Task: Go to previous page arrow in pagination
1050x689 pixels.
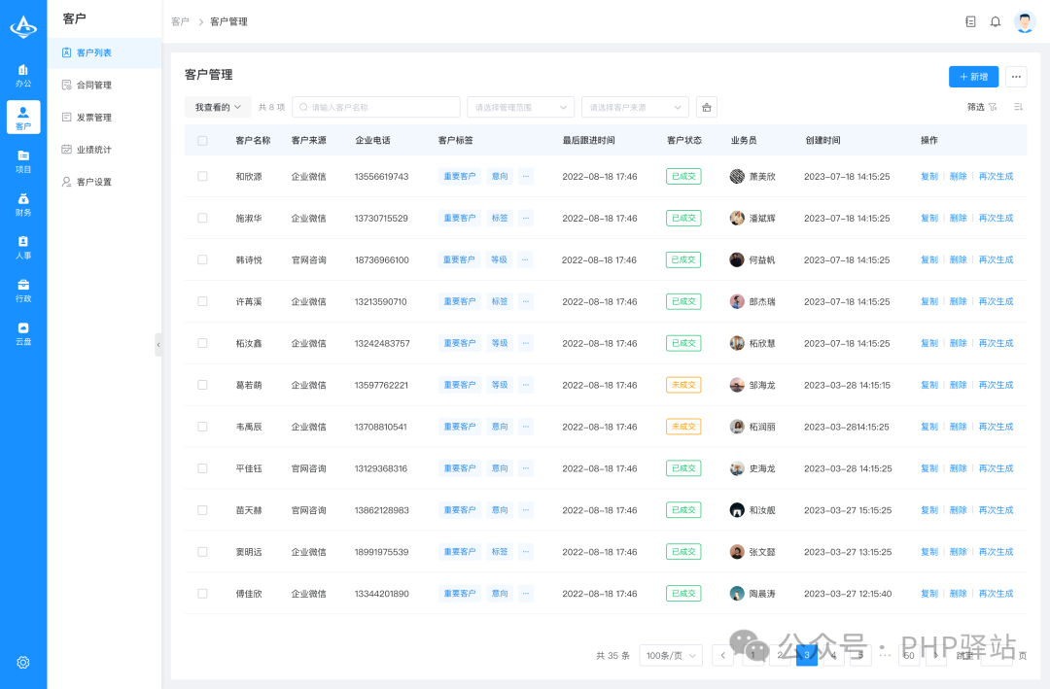Action: pyautogui.click(x=722, y=656)
